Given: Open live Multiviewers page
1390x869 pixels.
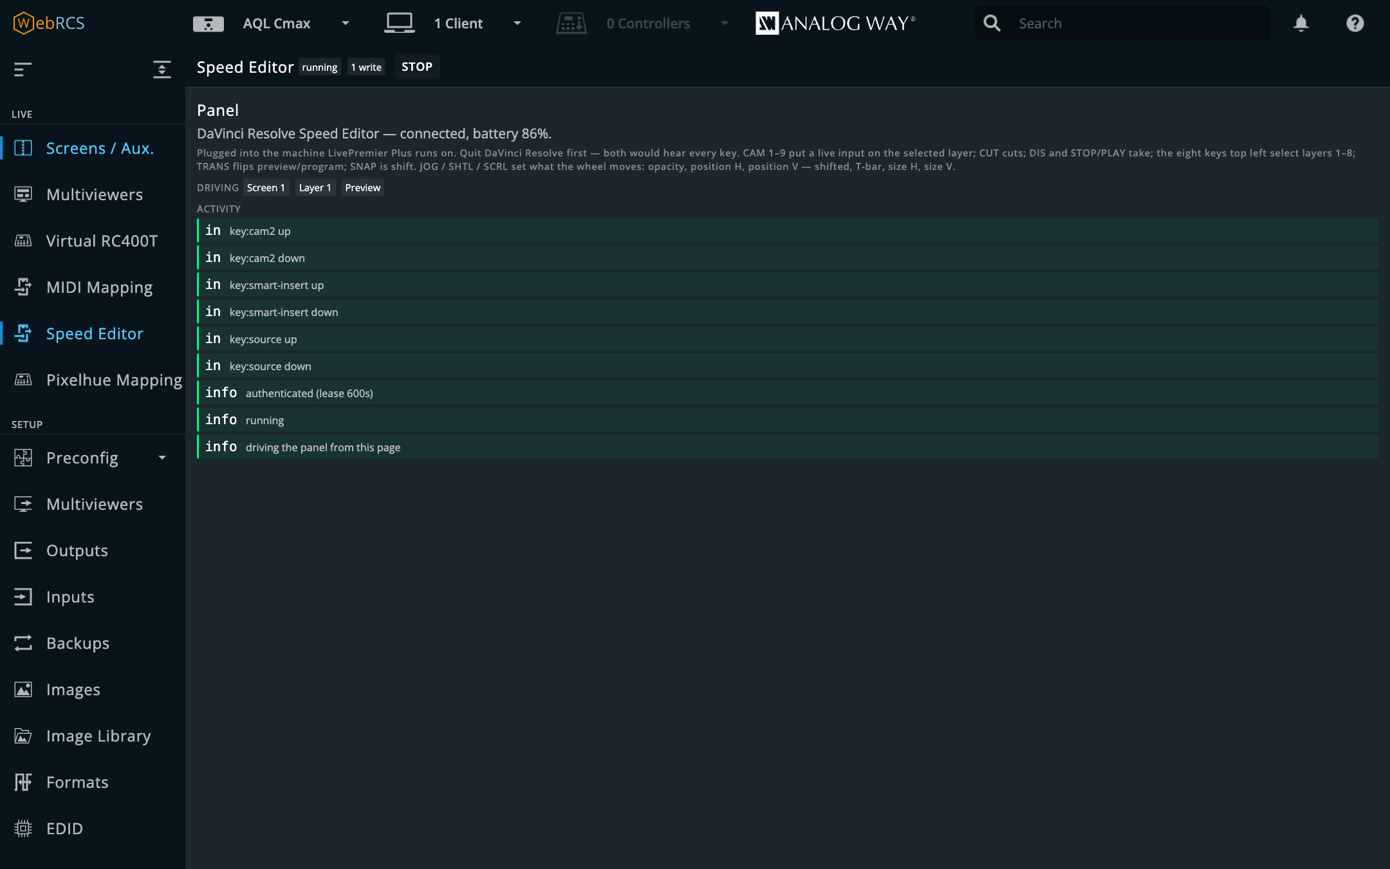Looking at the screenshot, I should pos(93,194).
